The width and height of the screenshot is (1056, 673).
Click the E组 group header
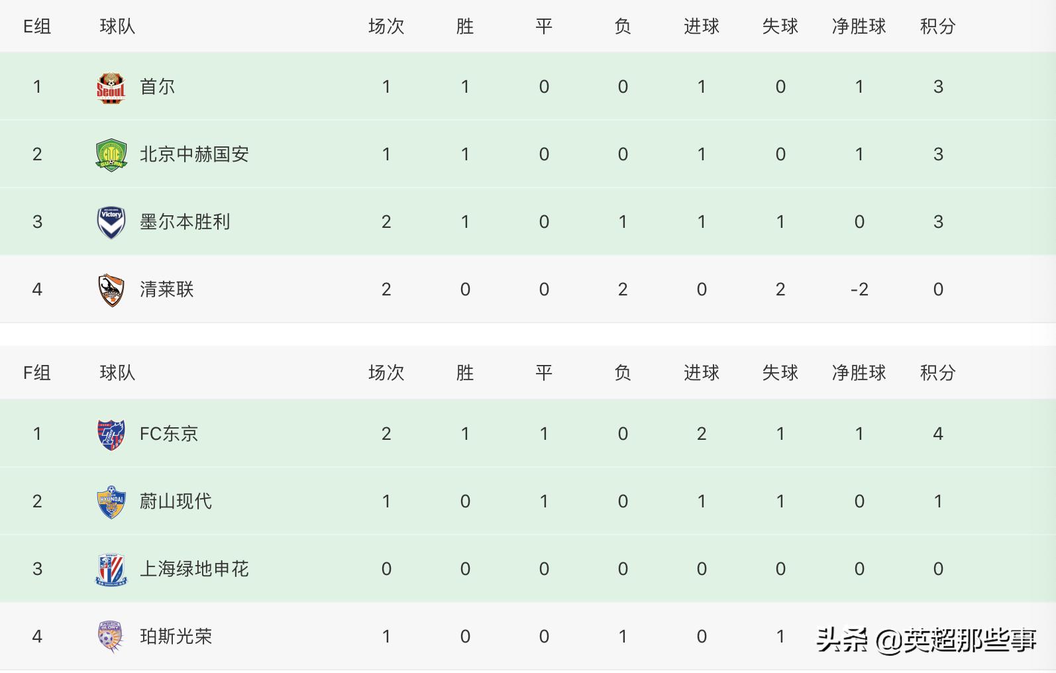(37, 26)
